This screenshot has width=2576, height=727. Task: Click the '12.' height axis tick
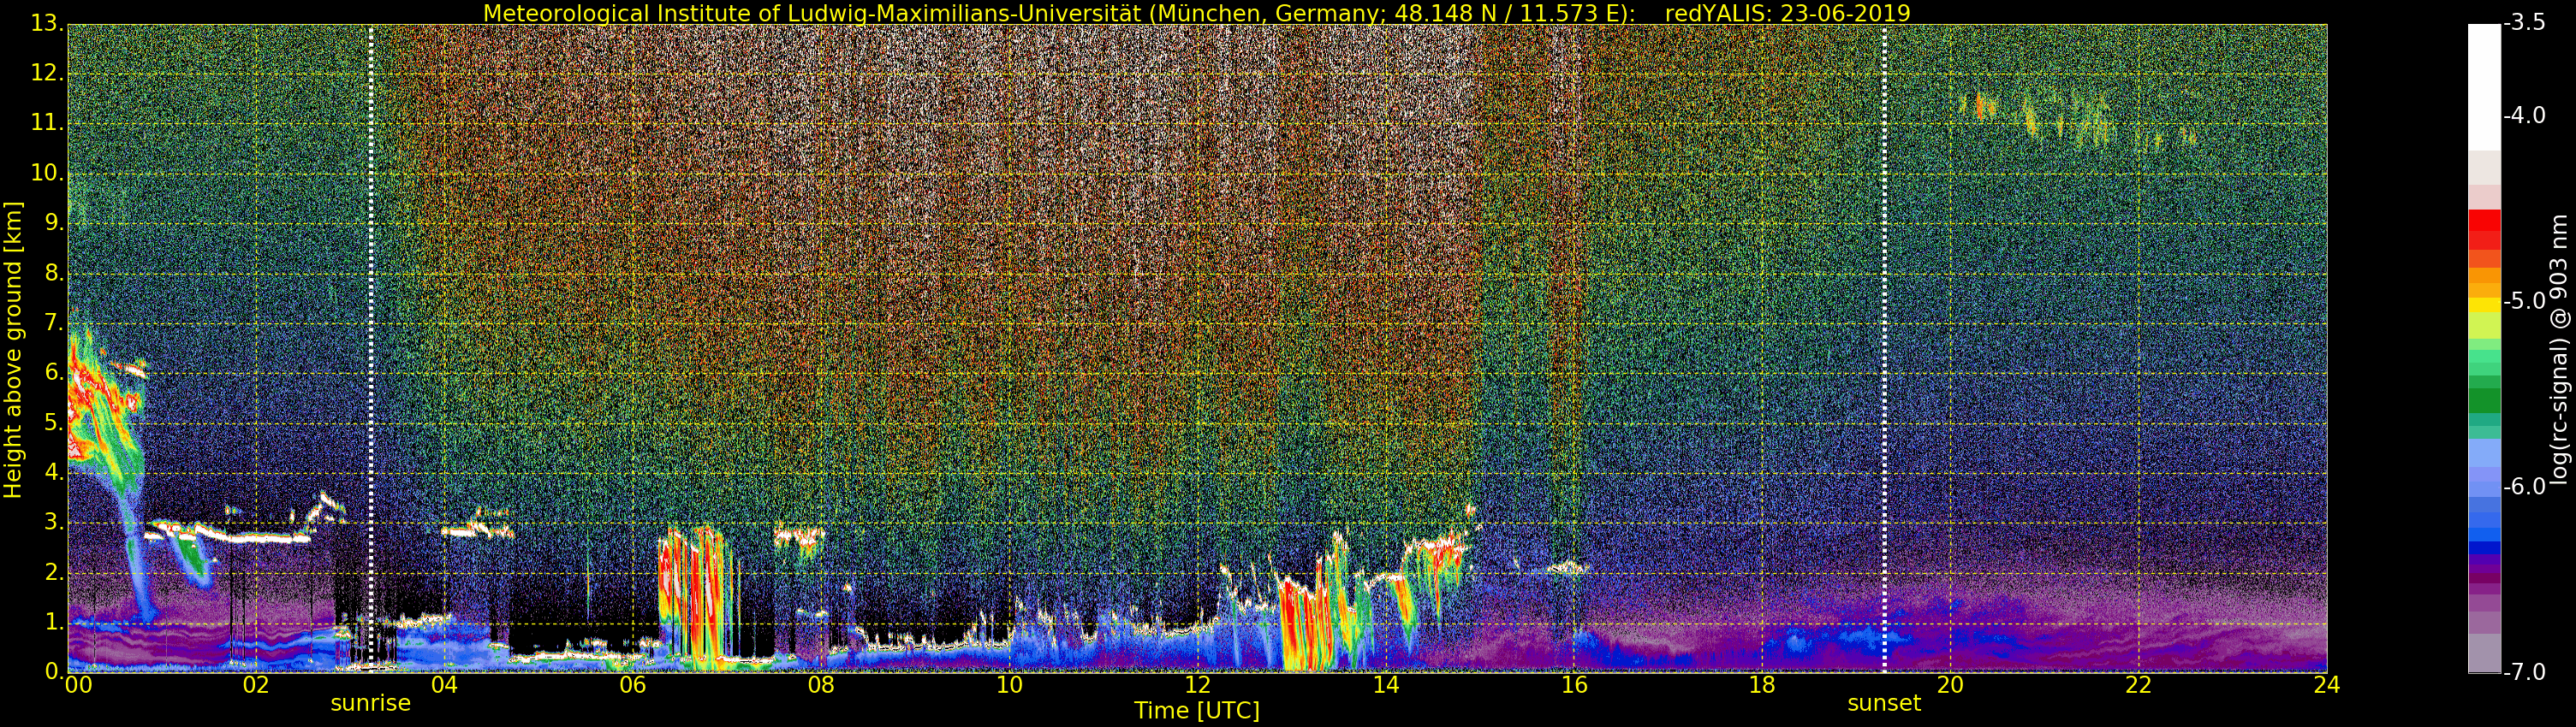coord(47,74)
